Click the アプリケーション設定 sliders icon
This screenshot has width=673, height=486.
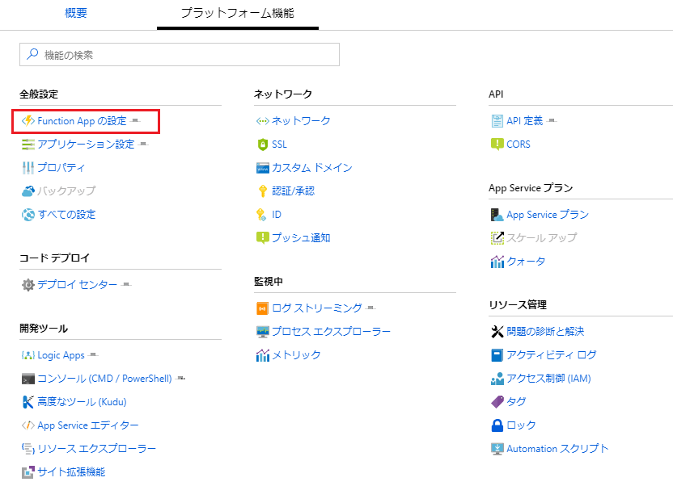[x=28, y=145]
